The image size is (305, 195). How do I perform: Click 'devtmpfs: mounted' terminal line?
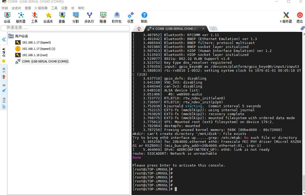[x=166, y=126]
